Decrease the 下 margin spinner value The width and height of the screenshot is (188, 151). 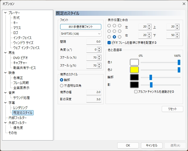pos(177,36)
